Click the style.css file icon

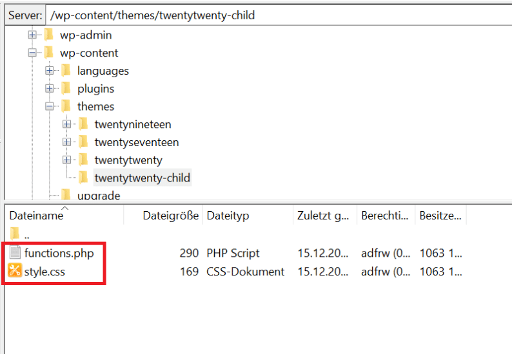(x=15, y=272)
